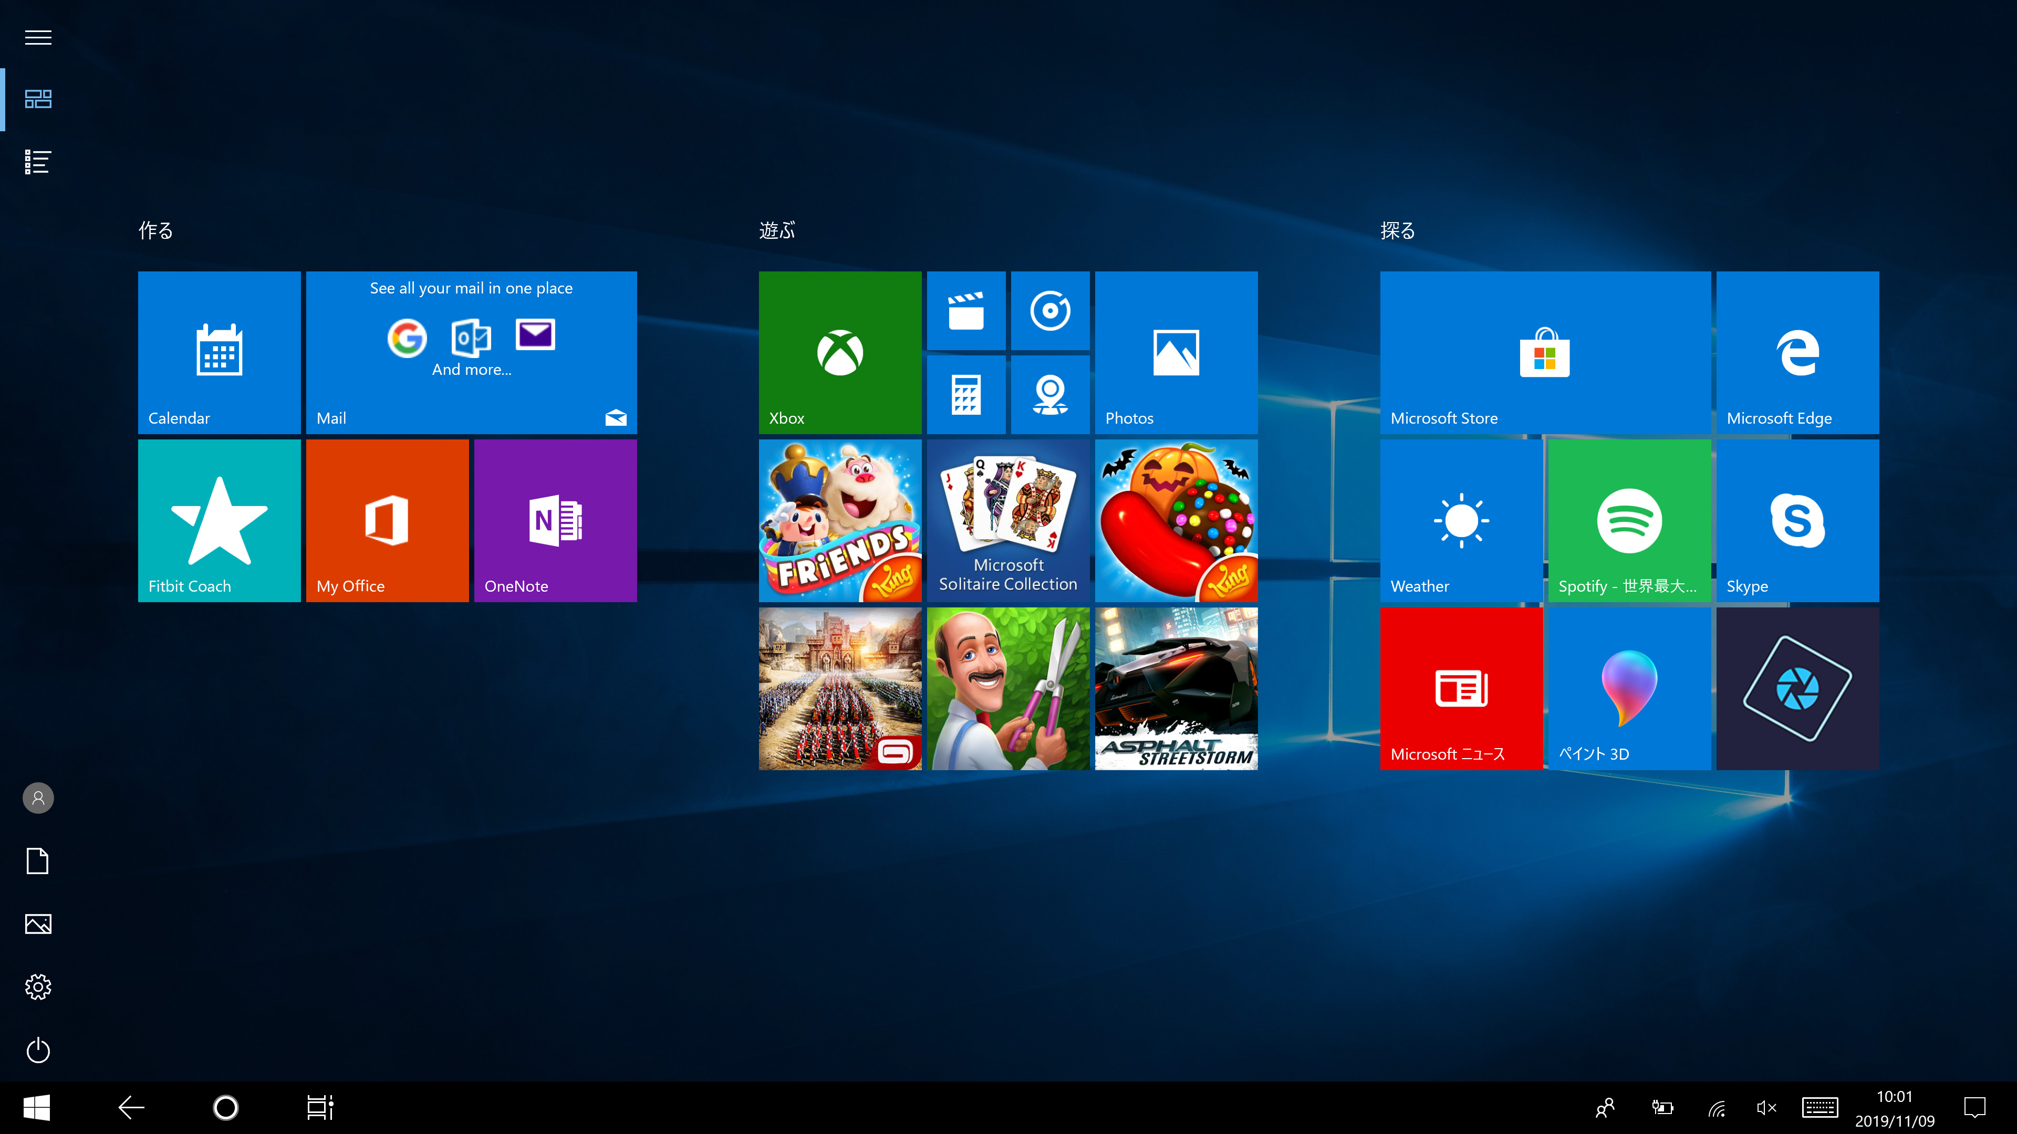Image resolution: width=2017 pixels, height=1134 pixels.
Task: Open the Xbox tile
Action: pyautogui.click(x=839, y=352)
